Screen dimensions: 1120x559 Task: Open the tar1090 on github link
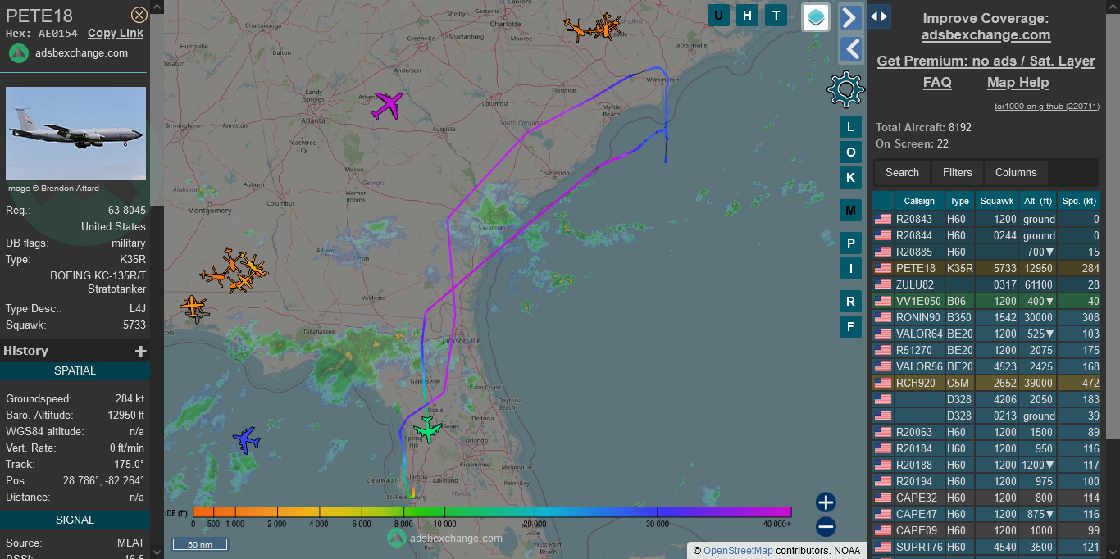(x=1047, y=106)
